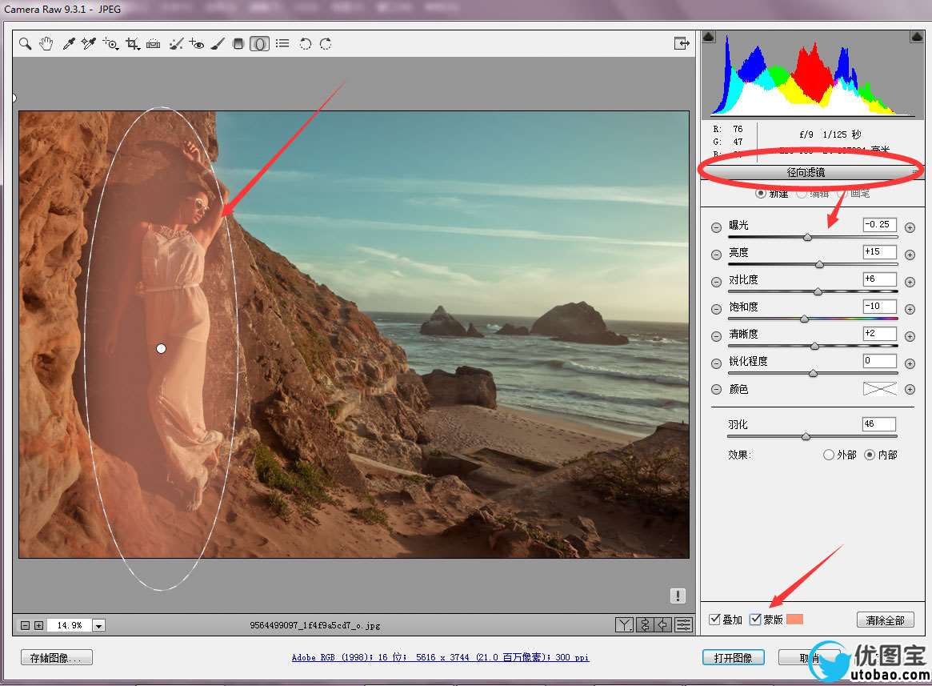The image size is (932, 686).
Task: Rotate image 90° clockwise
Action: 326,43
